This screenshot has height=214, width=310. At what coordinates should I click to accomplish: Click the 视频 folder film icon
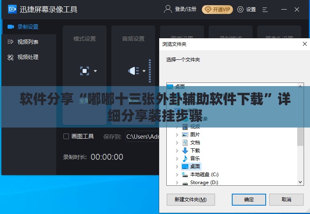coord(185,127)
